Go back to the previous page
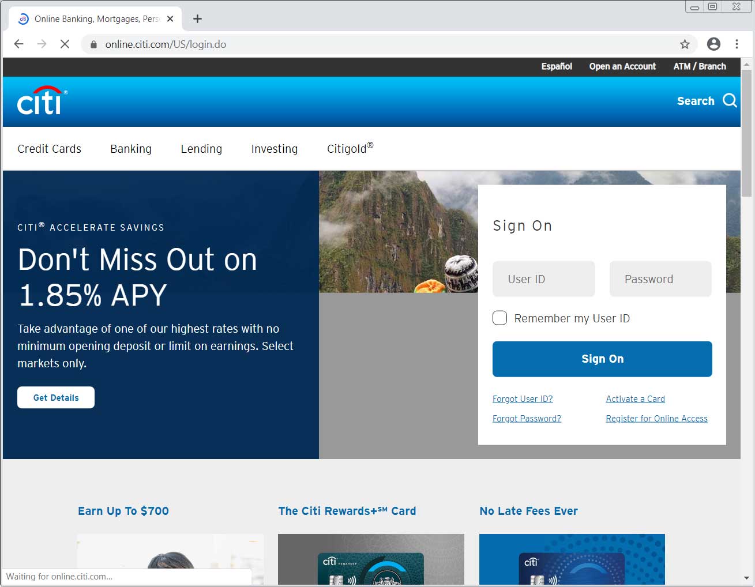This screenshot has width=755, height=587. pyautogui.click(x=18, y=44)
